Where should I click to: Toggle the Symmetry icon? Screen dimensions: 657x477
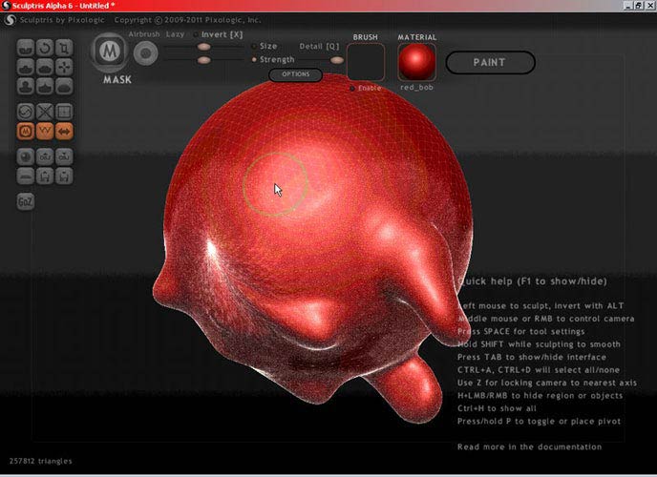click(x=65, y=131)
